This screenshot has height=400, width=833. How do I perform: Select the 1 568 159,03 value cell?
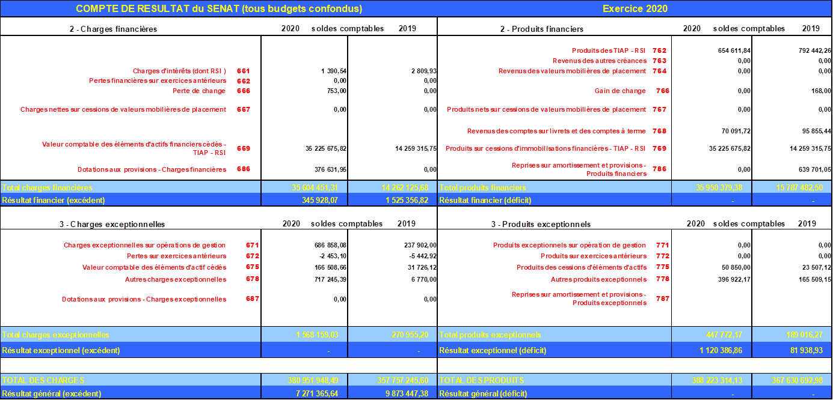[x=304, y=335]
